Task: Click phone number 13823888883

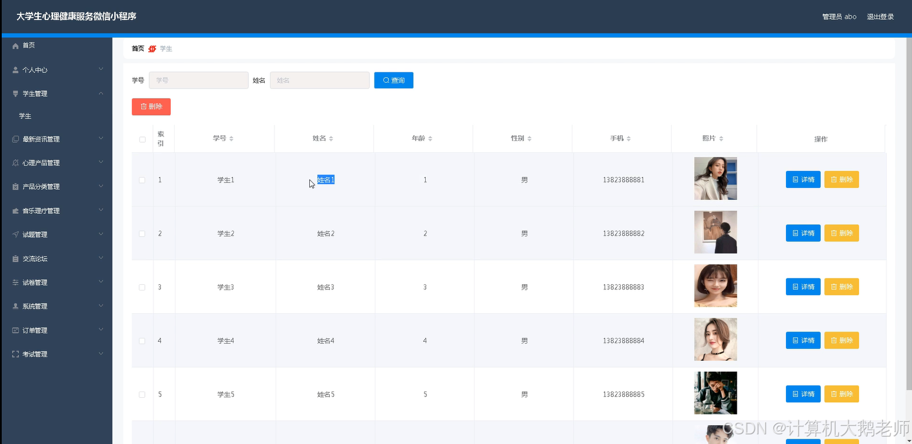Action: tap(623, 287)
